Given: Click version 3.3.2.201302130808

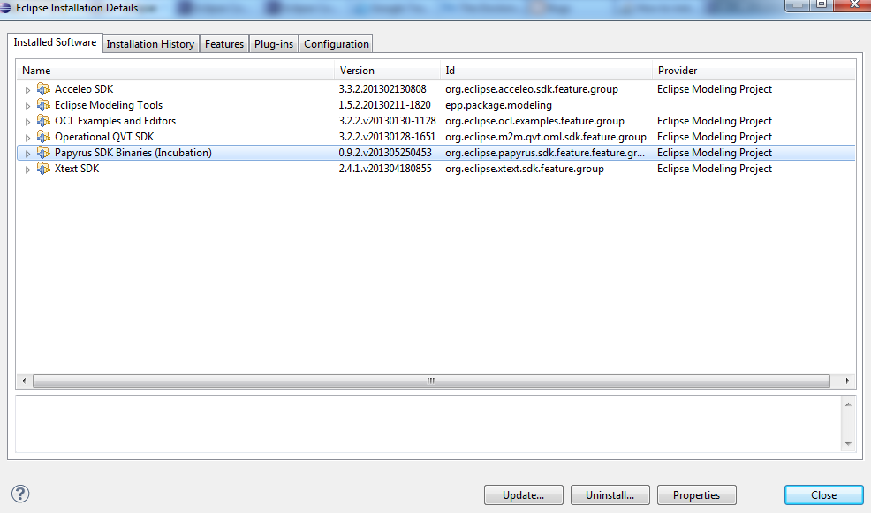Looking at the screenshot, I should pos(382,89).
